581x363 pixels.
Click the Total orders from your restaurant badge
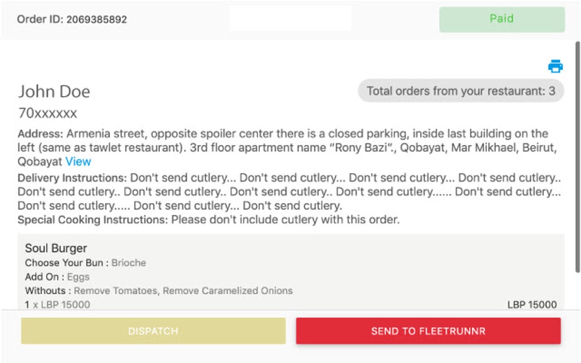click(460, 91)
